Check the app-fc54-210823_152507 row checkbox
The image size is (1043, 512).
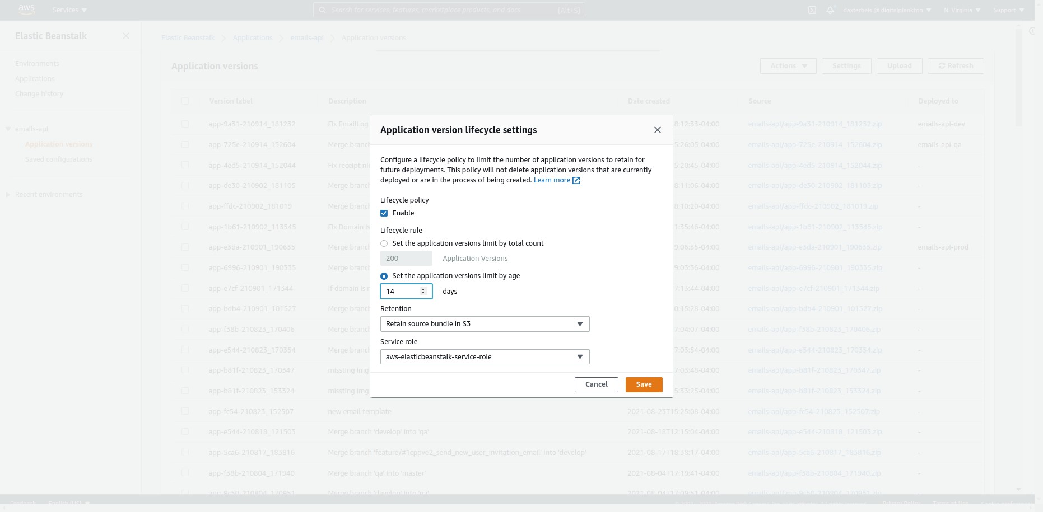(185, 412)
